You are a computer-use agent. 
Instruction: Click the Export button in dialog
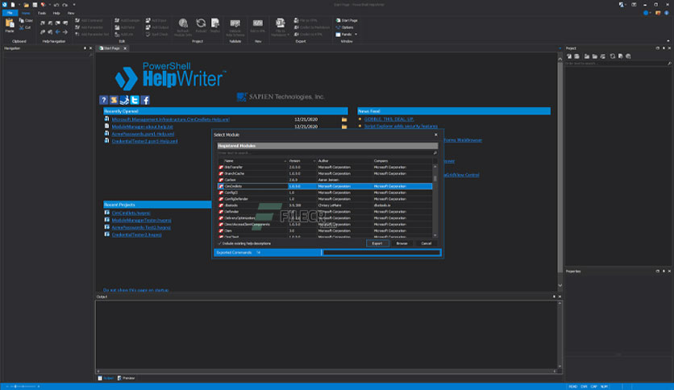click(x=377, y=243)
